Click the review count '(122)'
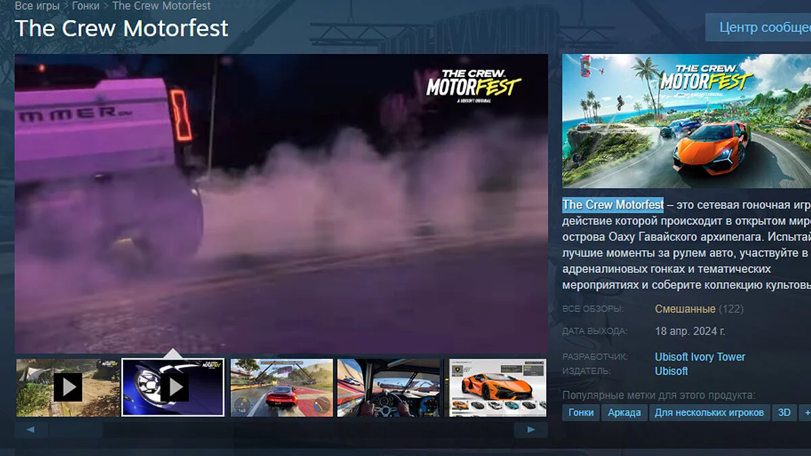Viewport: 811px width, 456px height. [731, 309]
